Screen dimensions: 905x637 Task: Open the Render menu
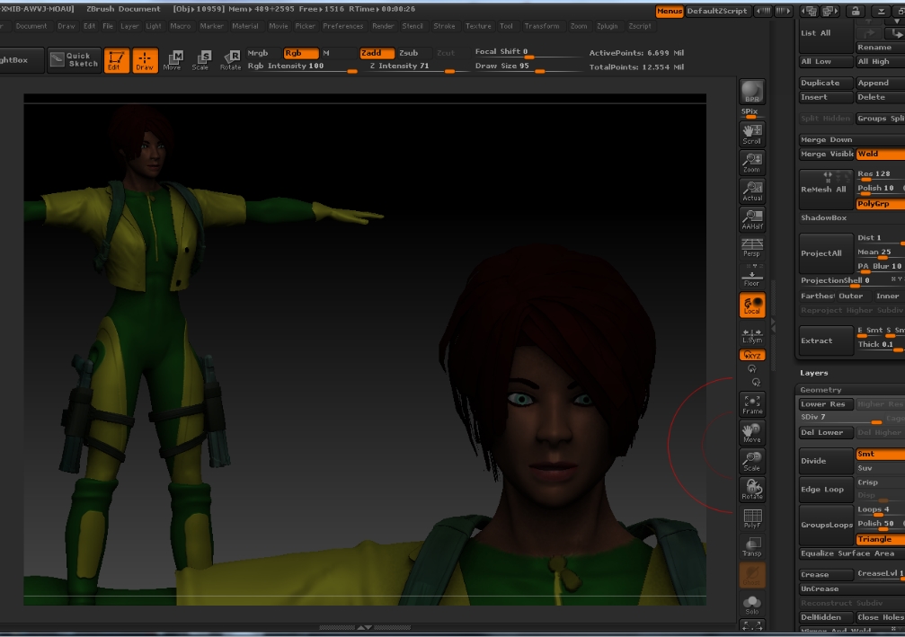(x=383, y=26)
